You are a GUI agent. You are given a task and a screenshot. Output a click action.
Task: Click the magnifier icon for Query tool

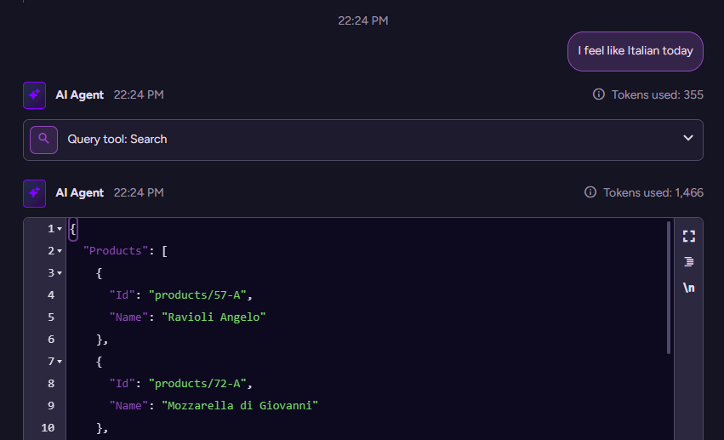pos(43,140)
